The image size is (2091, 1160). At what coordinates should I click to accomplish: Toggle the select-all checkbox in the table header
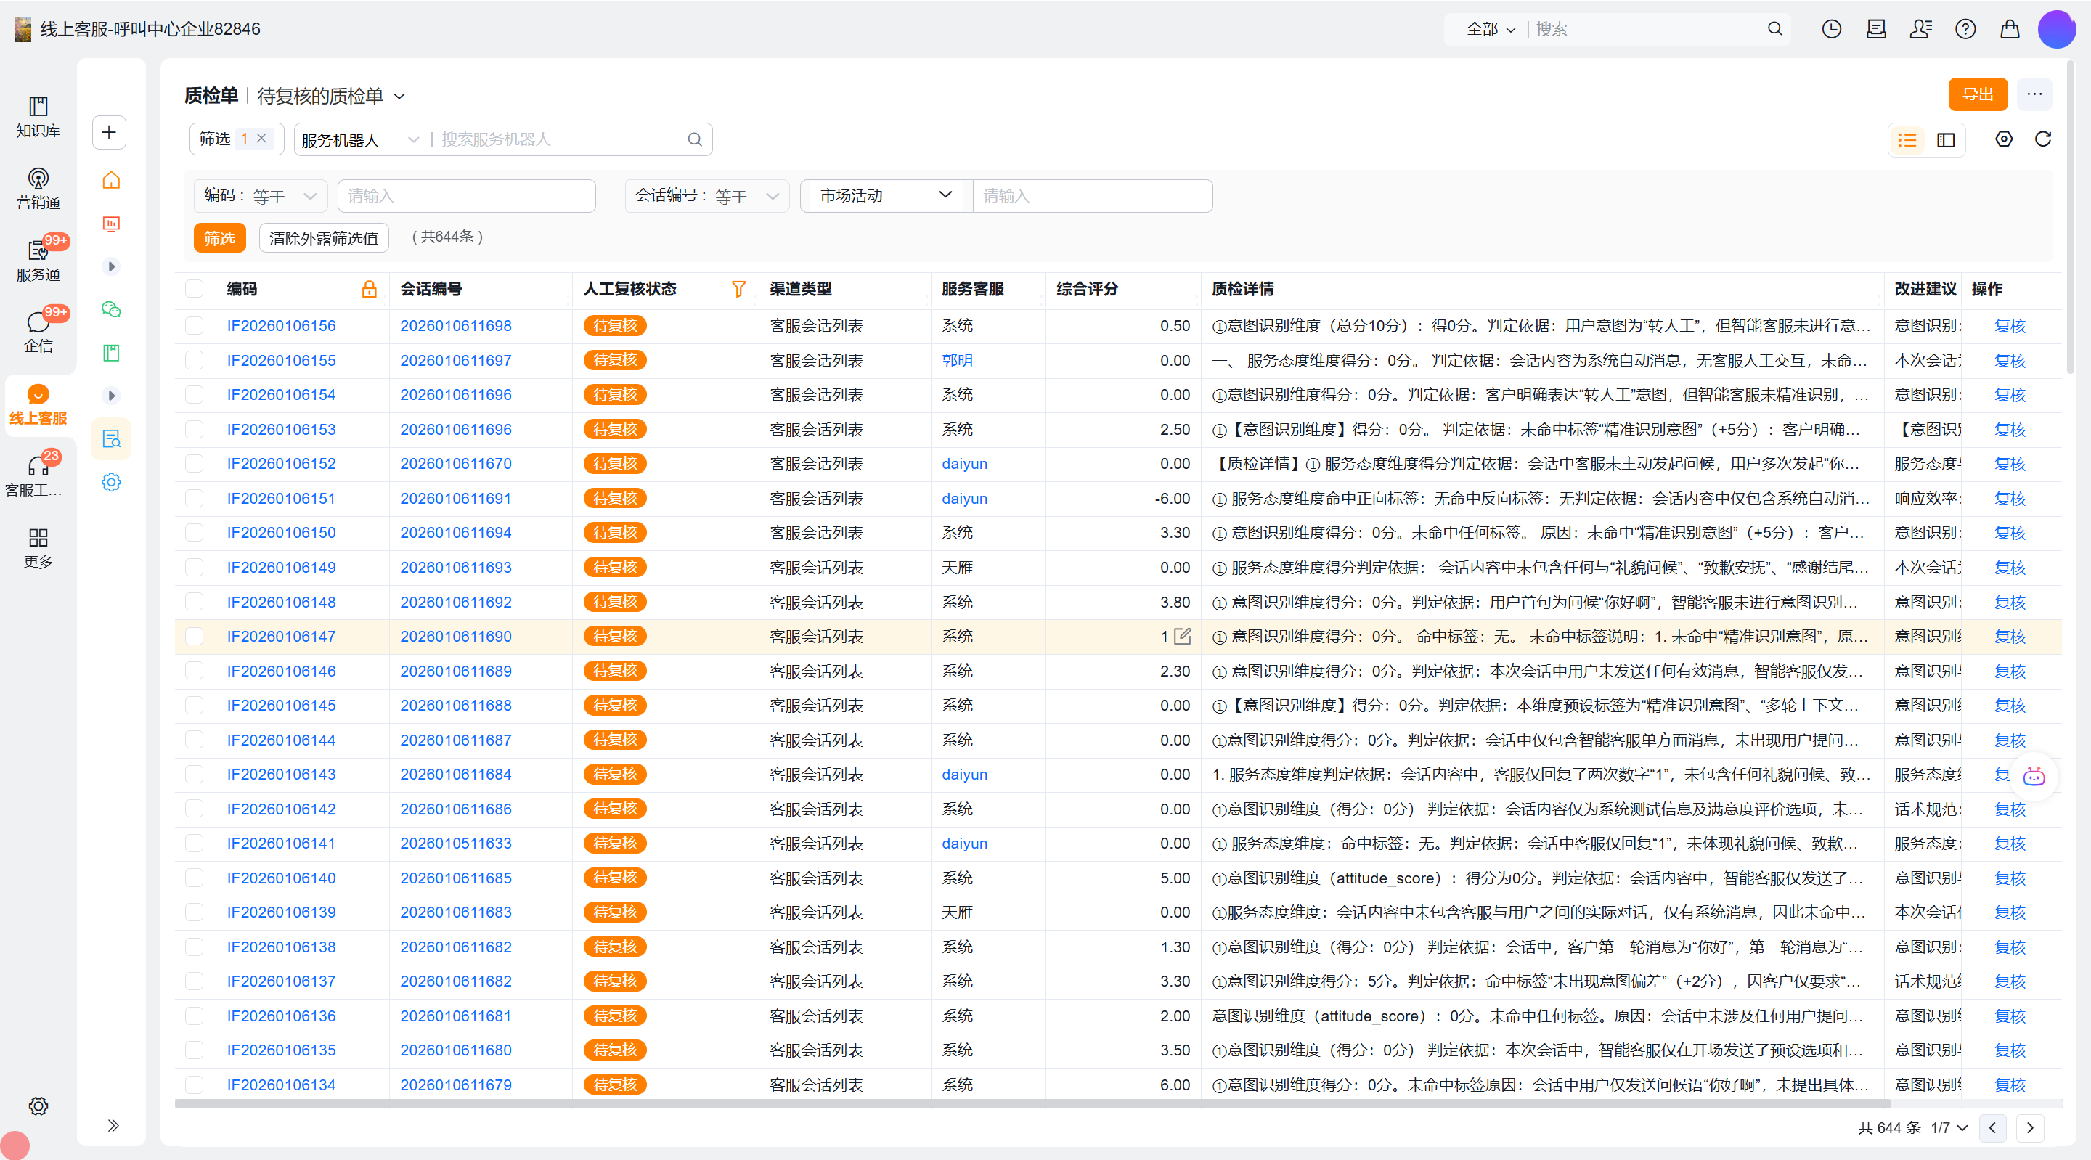coord(194,289)
